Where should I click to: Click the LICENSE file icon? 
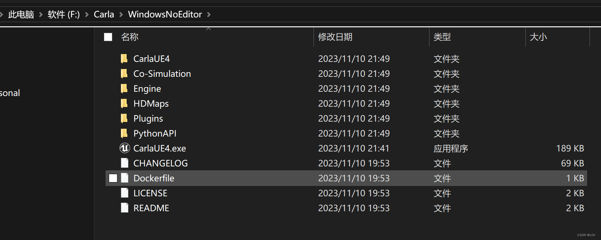pyautogui.click(x=124, y=193)
